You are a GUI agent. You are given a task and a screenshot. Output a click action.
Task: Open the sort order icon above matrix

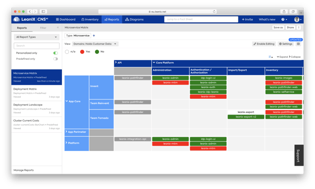pos(270,57)
